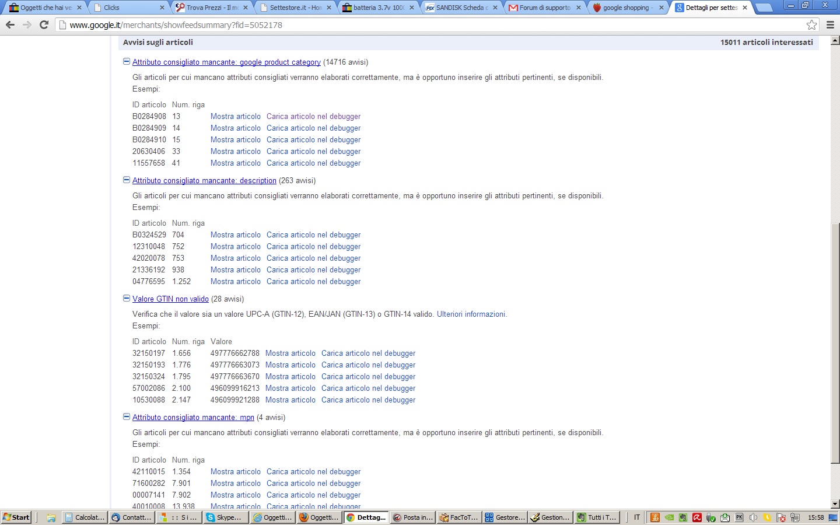Click 'Carica articolo nel debugger' for item B0284910
Viewport: 840px width, 525px height.
tap(313, 140)
